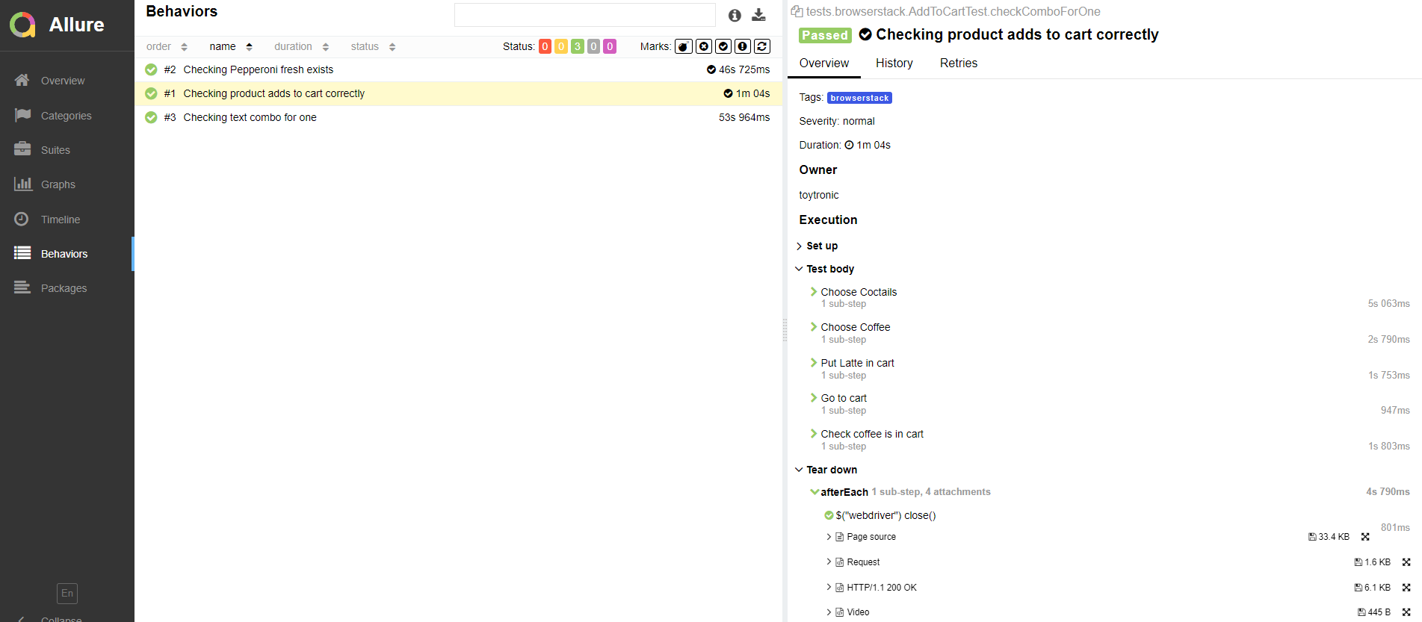The height and width of the screenshot is (622, 1422).
Task: Toggle the flaky bomb mark filter
Action: 684,46
